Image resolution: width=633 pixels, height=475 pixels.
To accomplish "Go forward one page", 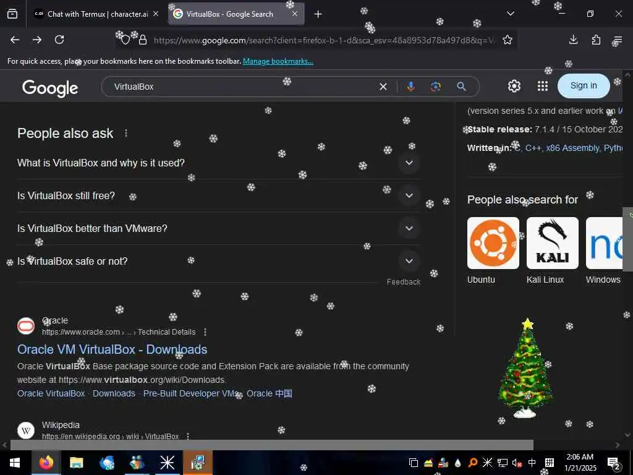I will pyautogui.click(x=37, y=40).
